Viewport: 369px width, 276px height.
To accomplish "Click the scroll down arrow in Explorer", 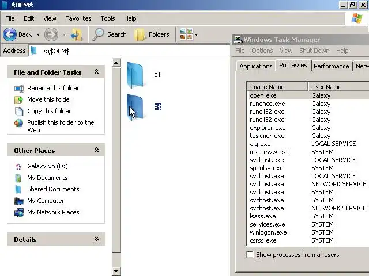I will point(116,271).
